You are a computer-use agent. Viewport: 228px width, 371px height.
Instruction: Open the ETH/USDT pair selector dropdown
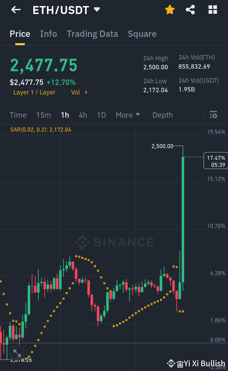[x=97, y=10]
